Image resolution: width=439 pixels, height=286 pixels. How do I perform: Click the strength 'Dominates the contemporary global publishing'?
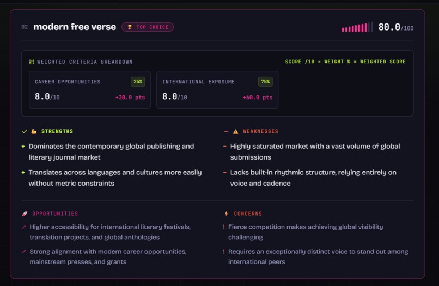pos(111,152)
